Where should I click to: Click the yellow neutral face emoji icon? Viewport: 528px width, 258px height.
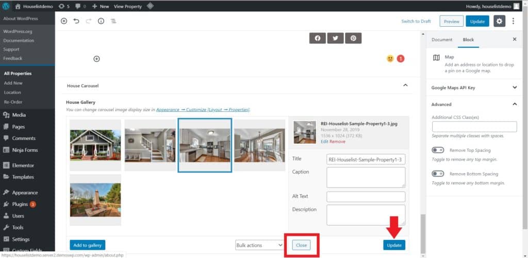(x=390, y=59)
